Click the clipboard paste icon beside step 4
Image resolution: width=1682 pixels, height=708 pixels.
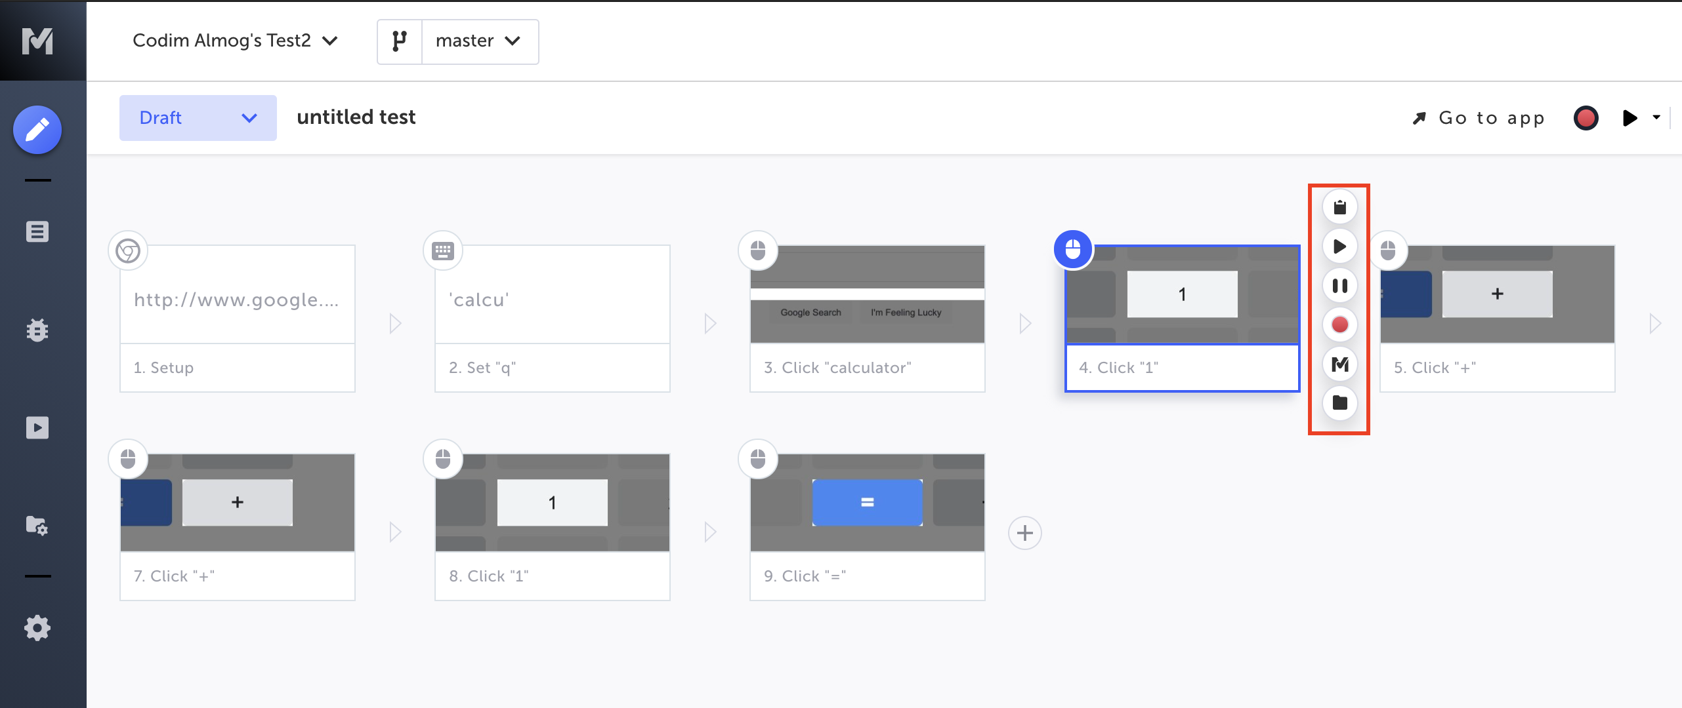coord(1339,207)
